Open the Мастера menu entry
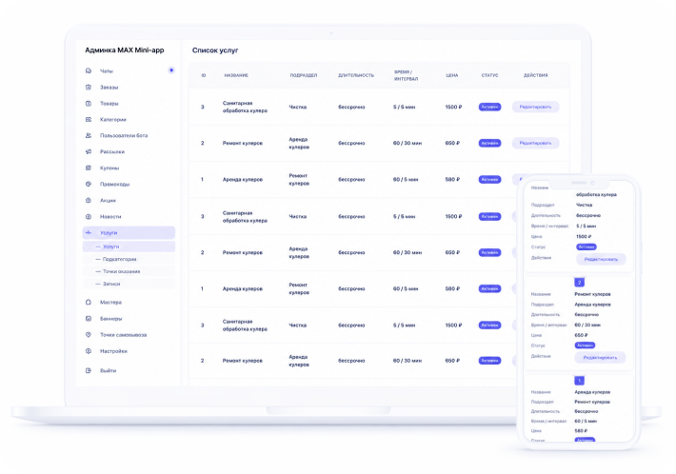This screenshot has height=474, width=676. (110, 303)
